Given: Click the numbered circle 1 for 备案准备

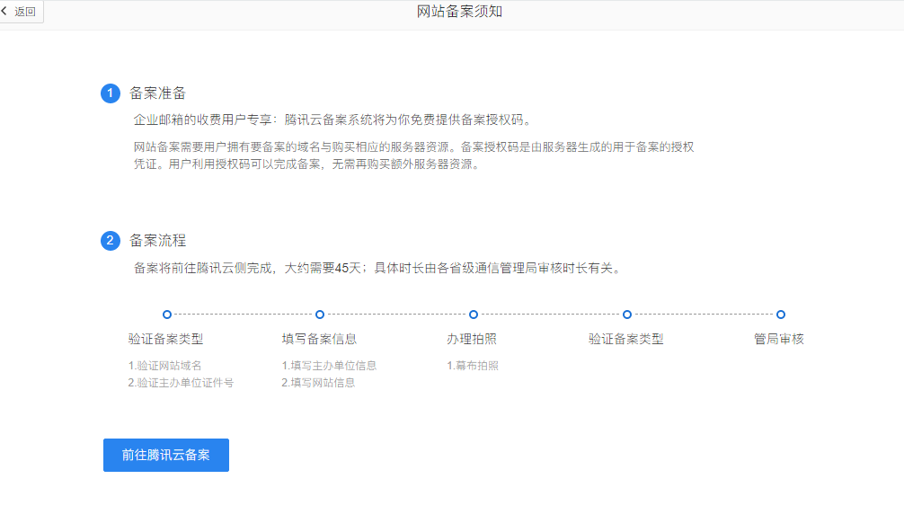Looking at the screenshot, I should coord(110,92).
